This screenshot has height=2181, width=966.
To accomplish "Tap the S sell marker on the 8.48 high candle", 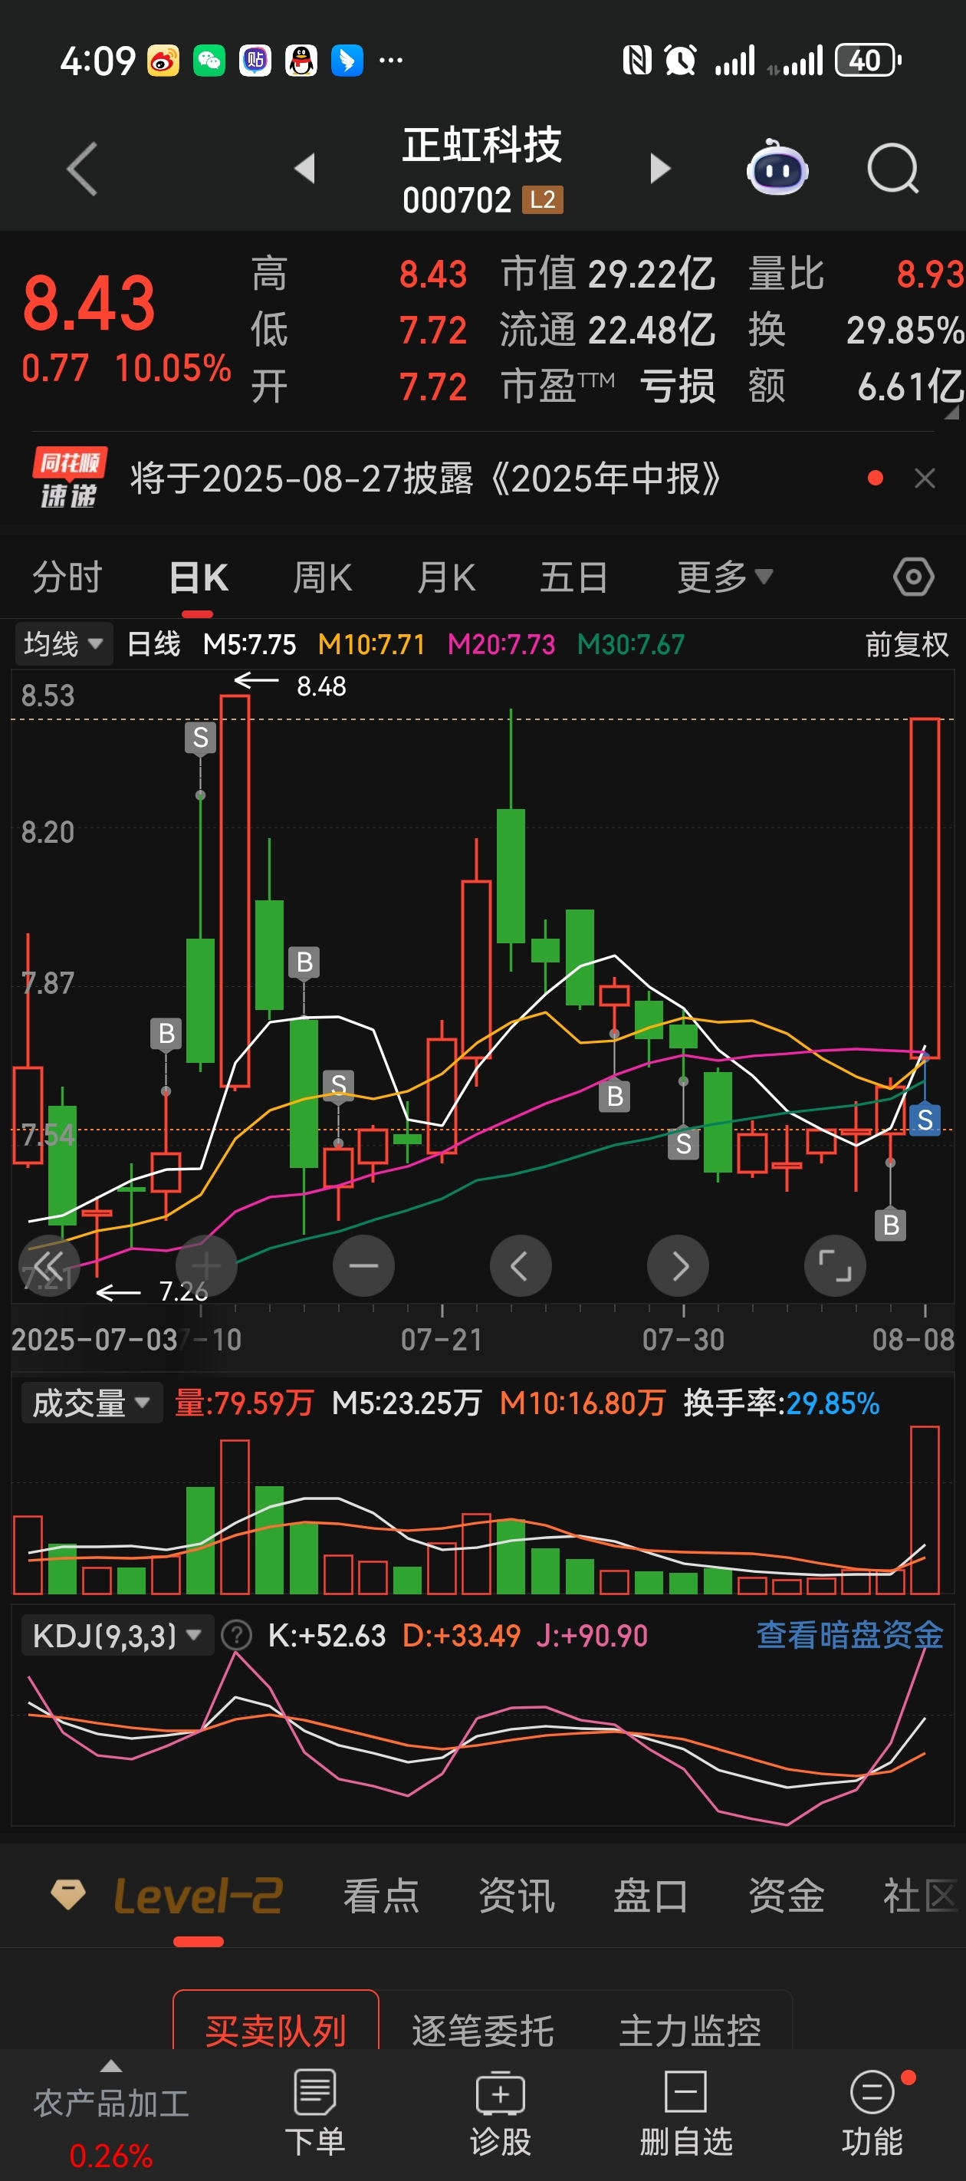I will point(201,738).
